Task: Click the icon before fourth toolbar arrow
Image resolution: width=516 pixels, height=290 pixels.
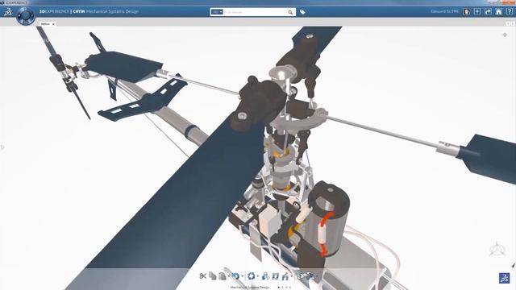Action: coord(285,276)
